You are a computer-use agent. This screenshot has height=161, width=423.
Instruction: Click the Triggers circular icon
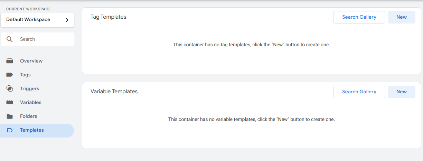(x=10, y=88)
